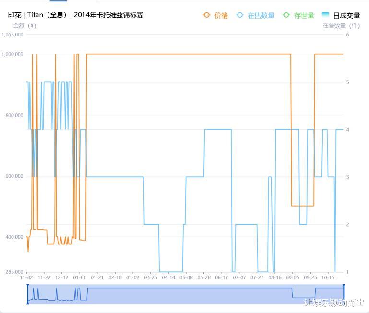Click the chart title 印花 | Titan（全息）
This screenshot has height=313, width=369.
tap(38, 15)
